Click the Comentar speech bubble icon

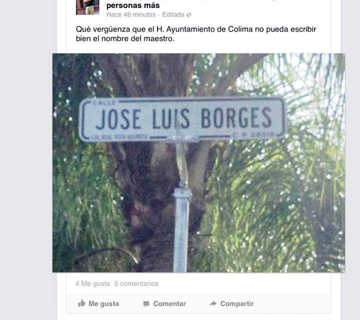(146, 304)
